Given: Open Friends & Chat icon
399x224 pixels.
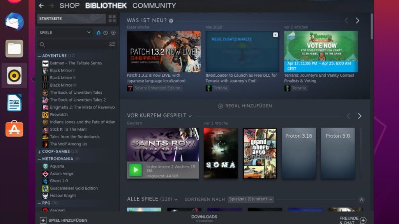Looking at the screenshot, I should [x=363, y=220].
